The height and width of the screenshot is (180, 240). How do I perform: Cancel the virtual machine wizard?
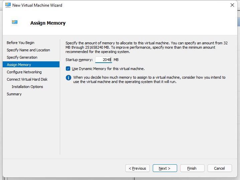(x=220, y=168)
